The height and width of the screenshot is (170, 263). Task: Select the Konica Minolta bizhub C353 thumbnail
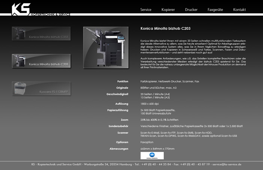(41, 34)
